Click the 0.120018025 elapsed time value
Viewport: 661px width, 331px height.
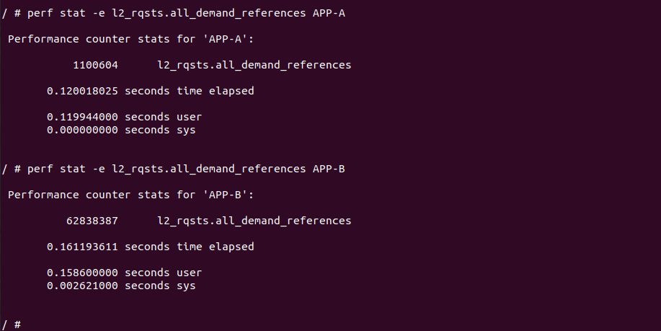[x=83, y=91]
